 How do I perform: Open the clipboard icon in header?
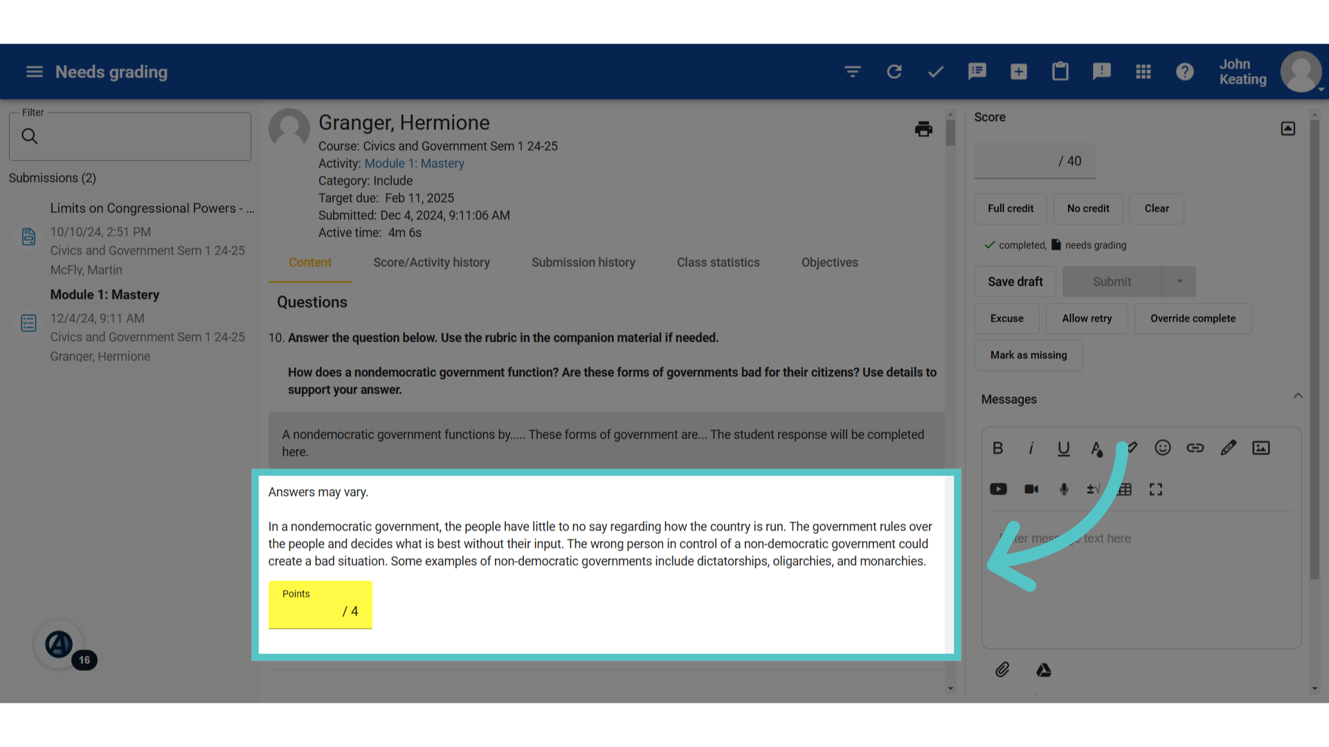tap(1060, 71)
